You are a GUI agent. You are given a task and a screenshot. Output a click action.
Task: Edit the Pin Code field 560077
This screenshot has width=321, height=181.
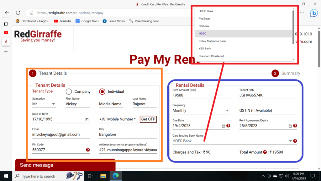[x=58, y=150]
